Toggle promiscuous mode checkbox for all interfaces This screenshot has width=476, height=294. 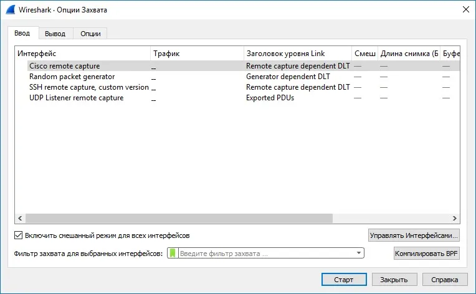coord(19,235)
